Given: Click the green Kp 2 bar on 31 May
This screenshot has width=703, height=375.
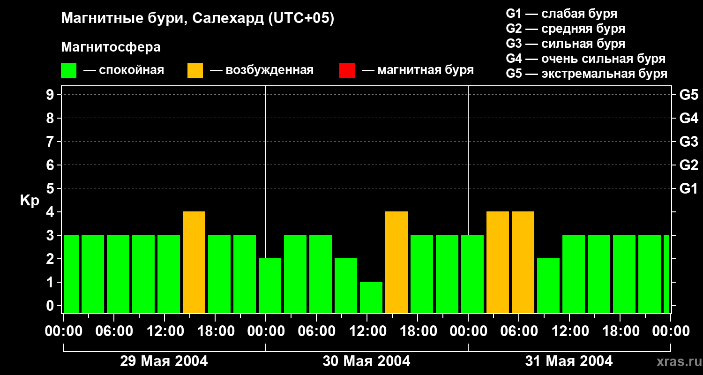Looking at the screenshot, I should [548, 286].
